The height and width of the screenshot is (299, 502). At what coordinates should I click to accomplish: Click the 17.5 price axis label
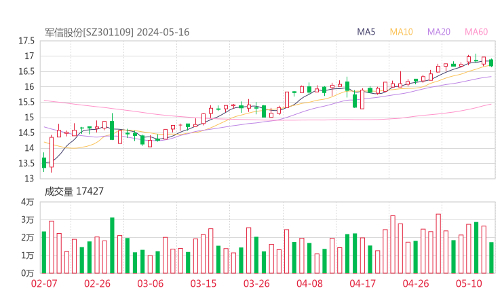click(26, 41)
